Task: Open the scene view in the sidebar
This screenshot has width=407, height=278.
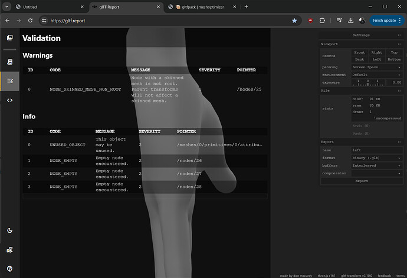Action: click(9, 38)
